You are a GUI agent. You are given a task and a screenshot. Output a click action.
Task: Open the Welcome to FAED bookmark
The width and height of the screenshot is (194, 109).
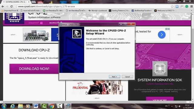[x=164, y=11]
